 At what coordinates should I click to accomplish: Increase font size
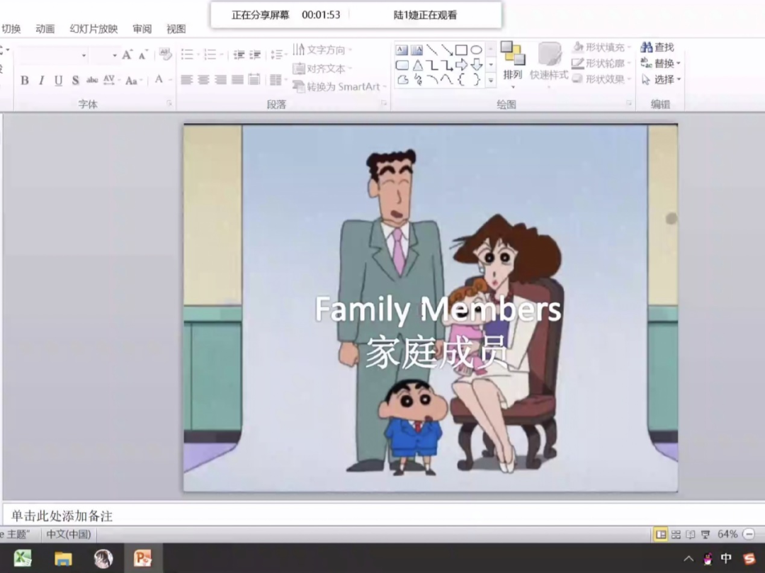127,55
